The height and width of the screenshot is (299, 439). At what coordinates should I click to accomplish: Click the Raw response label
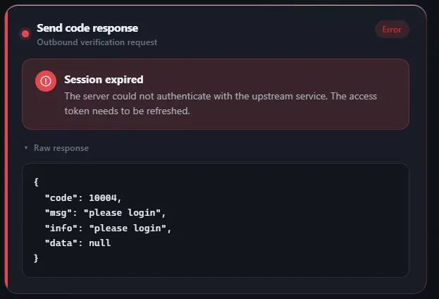61,148
